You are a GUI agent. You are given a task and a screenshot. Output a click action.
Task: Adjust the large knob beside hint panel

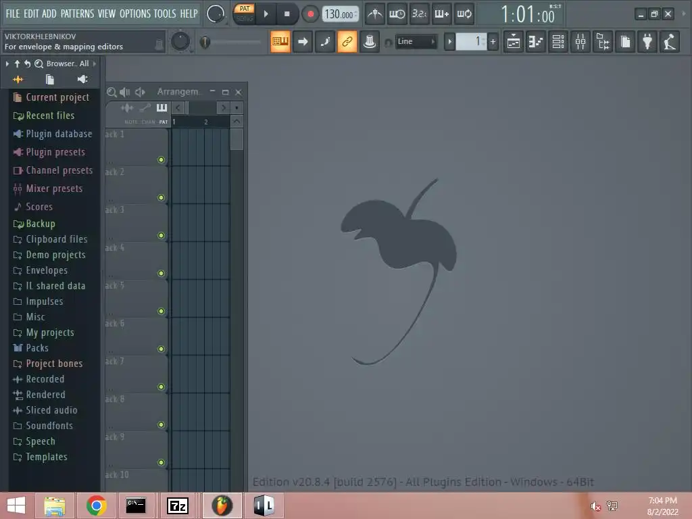[x=180, y=41]
